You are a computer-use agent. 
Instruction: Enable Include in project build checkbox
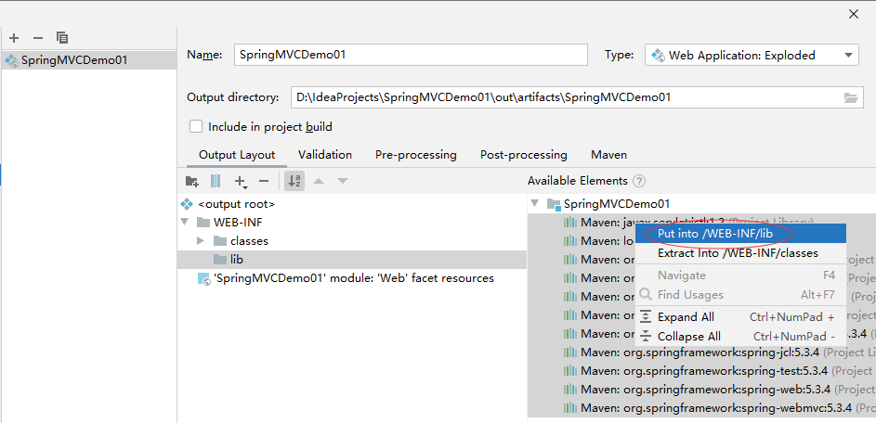196,127
